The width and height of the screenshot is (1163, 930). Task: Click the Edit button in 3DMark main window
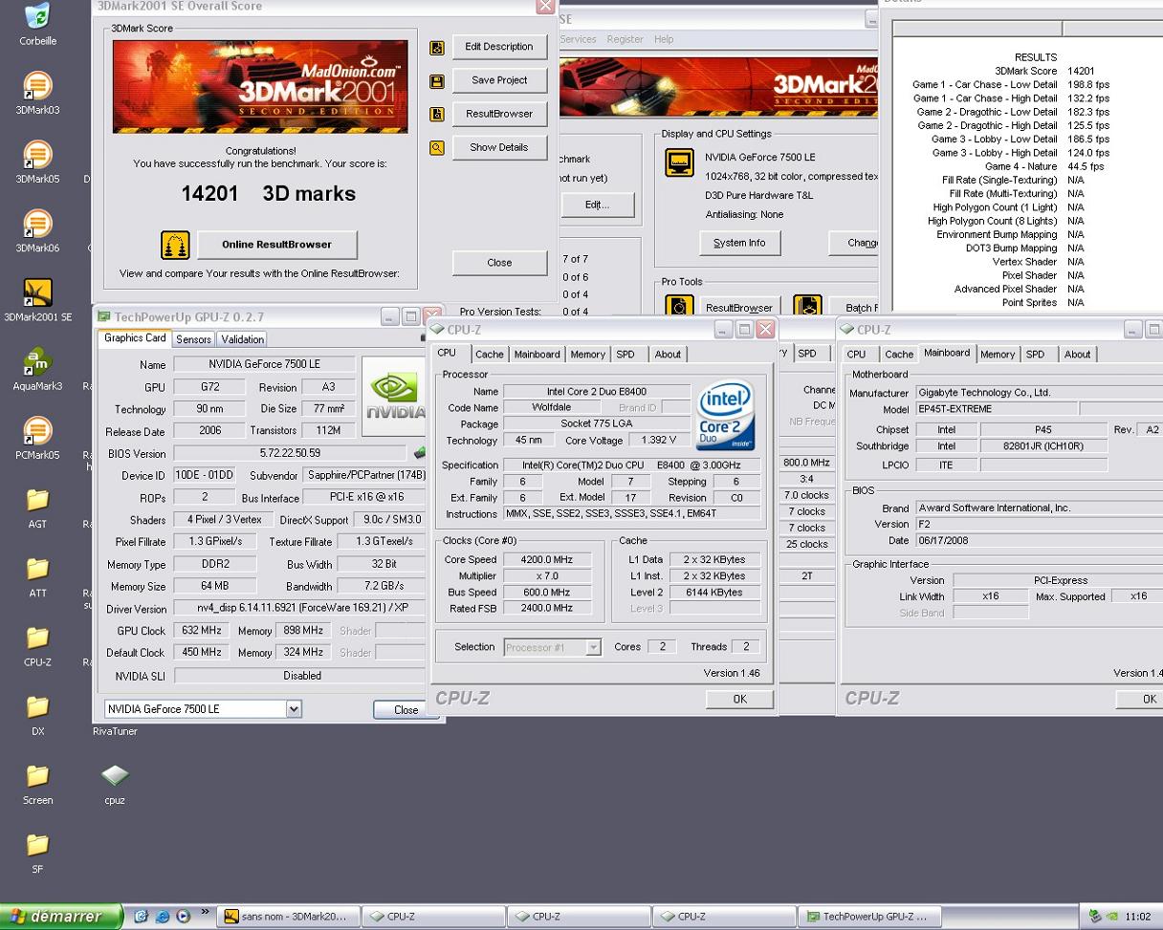coord(598,205)
